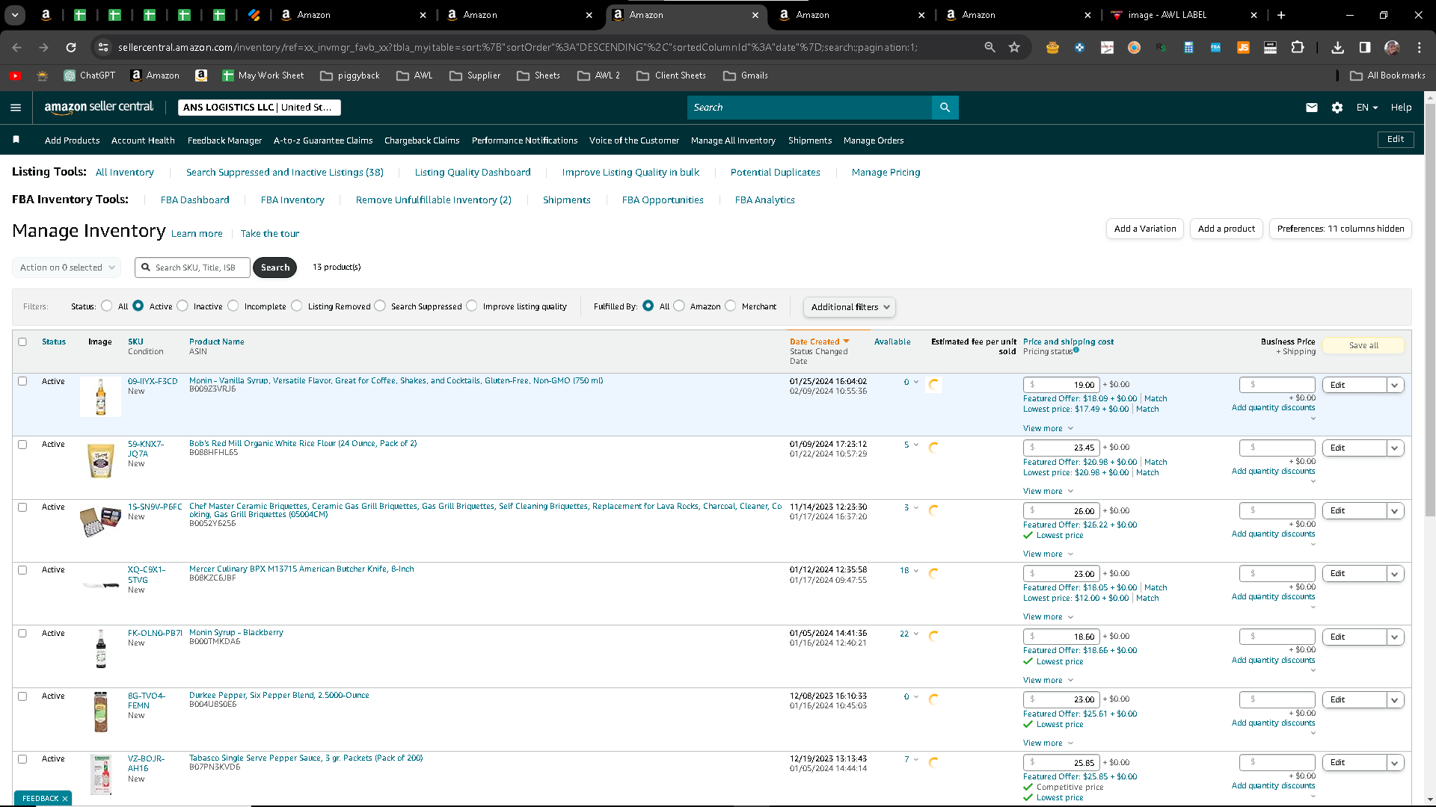Screen dimensions: 1436x807
Task: Click the browser zoom magnifier icon
Action: 989,47
